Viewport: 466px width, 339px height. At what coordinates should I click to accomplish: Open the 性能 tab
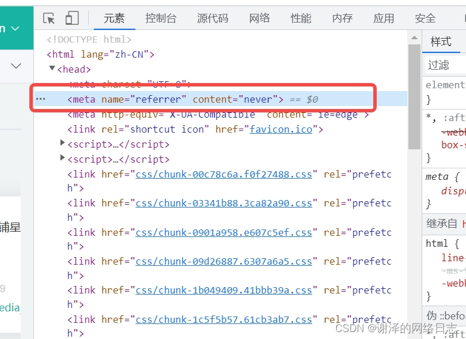[301, 18]
